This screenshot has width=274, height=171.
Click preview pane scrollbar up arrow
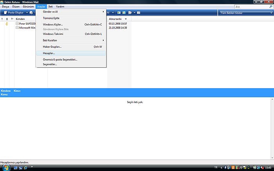pos(272,99)
